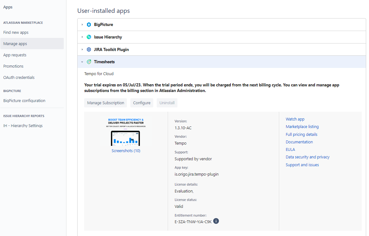Select Manage apps in sidebar
This screenshot has width=369, height=236.
coord(32,44)
